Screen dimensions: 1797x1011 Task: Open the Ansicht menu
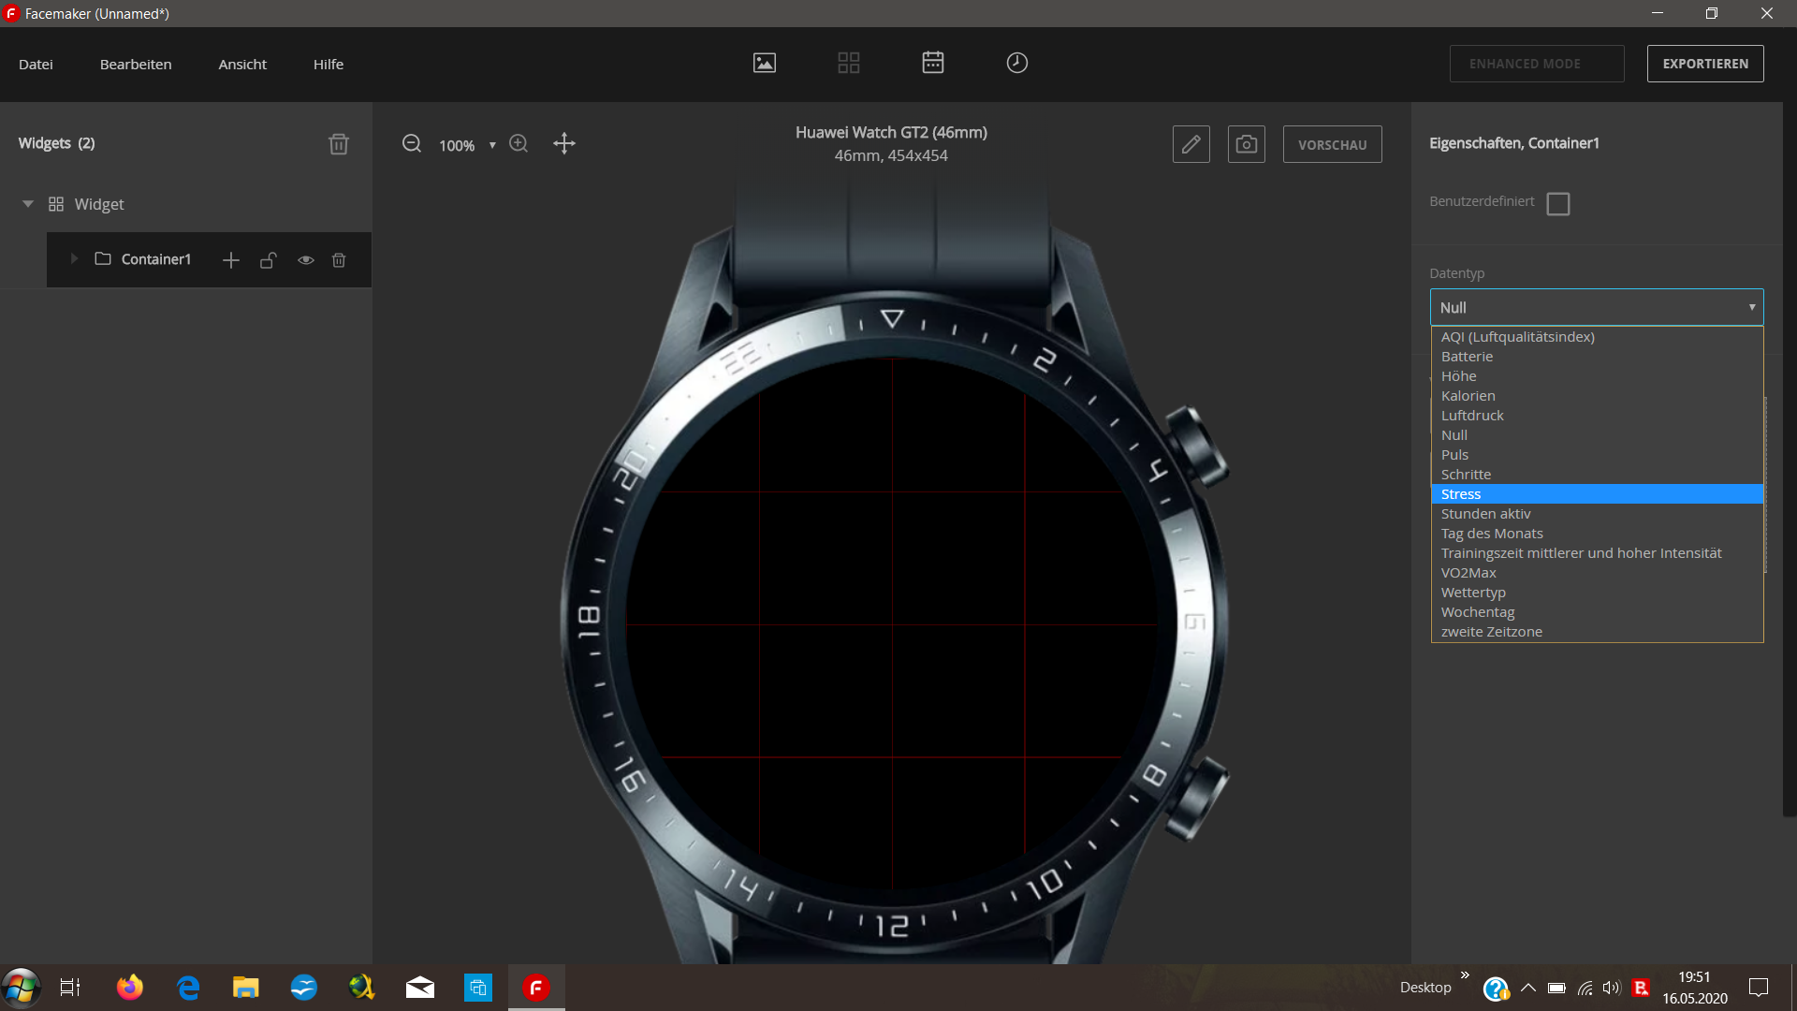pos(242,64)
